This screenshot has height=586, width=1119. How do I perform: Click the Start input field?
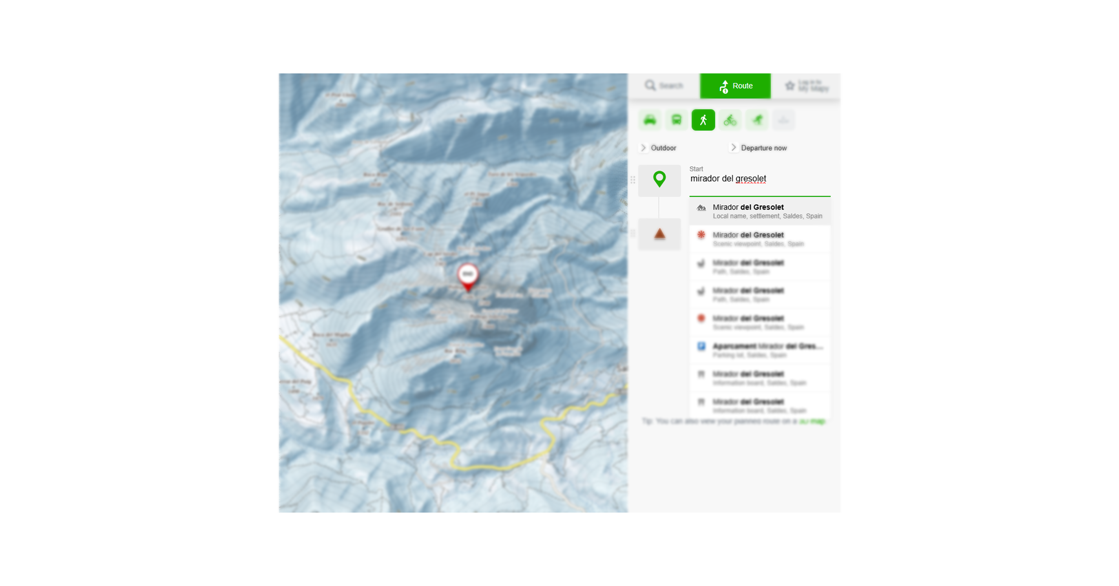click(x=760, y=179)
